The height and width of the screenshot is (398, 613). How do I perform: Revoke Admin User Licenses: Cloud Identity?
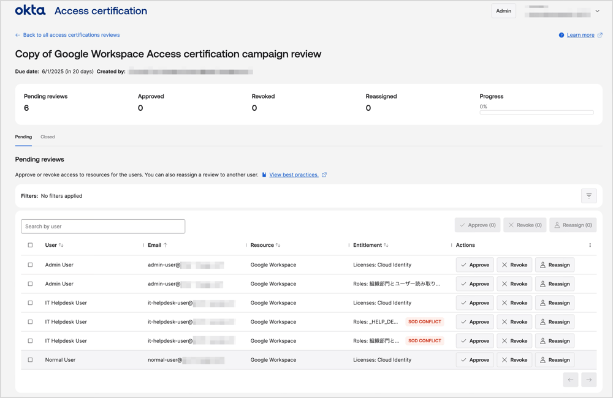coord(514,265)
